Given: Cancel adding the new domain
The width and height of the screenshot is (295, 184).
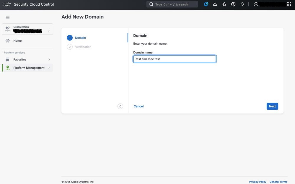Looking at the screenshot, I should coord(138,106).
